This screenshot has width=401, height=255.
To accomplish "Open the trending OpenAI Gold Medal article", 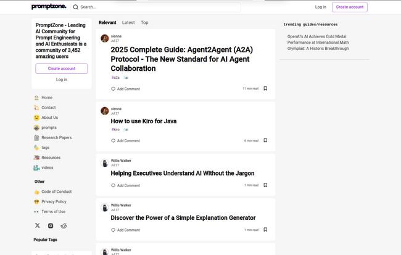I will click(318, 42).
